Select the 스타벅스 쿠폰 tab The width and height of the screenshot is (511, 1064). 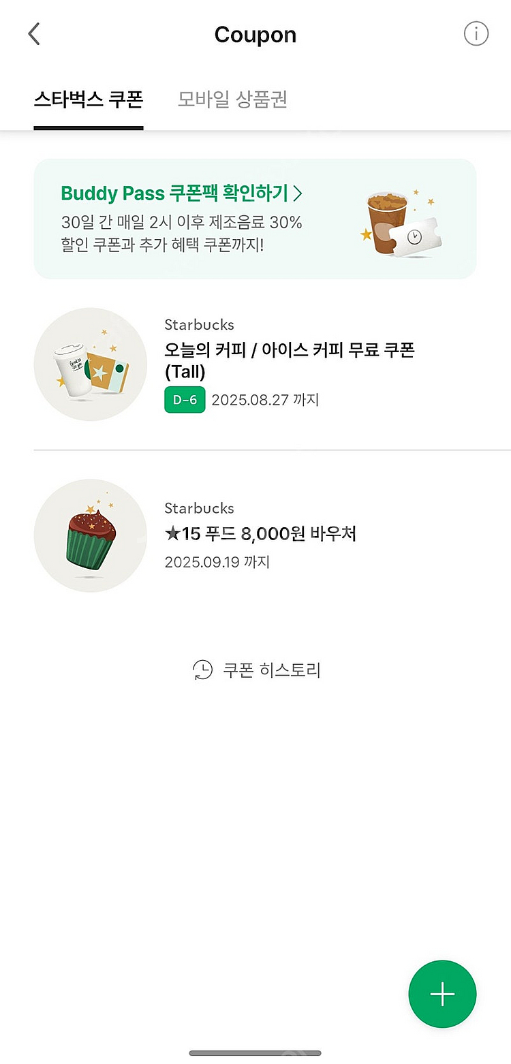(89, 99)
